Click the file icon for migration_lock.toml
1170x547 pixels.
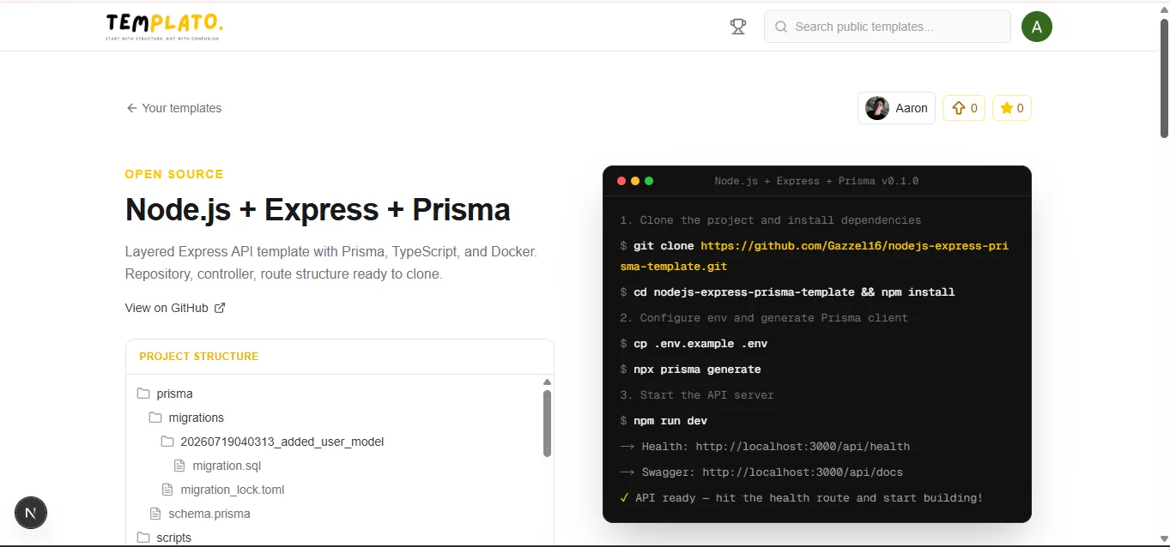click(167, 490)
